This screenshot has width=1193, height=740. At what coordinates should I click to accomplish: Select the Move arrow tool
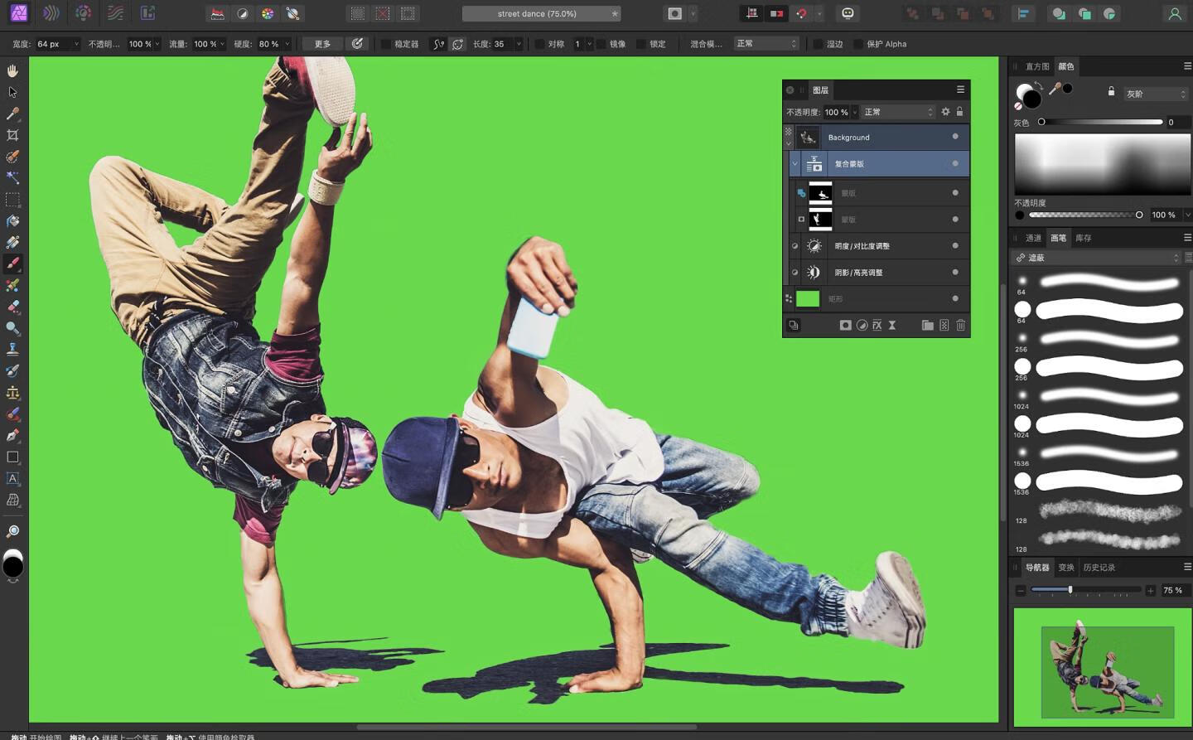click(x=12, y=92)
